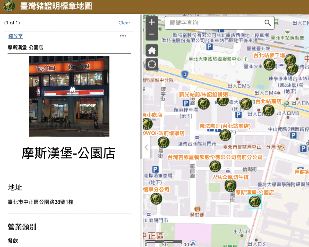Select the 台灣吉豚屋餐飲 map marker
The height and width of the screenshot is (247, 309).
click(215, 166)
